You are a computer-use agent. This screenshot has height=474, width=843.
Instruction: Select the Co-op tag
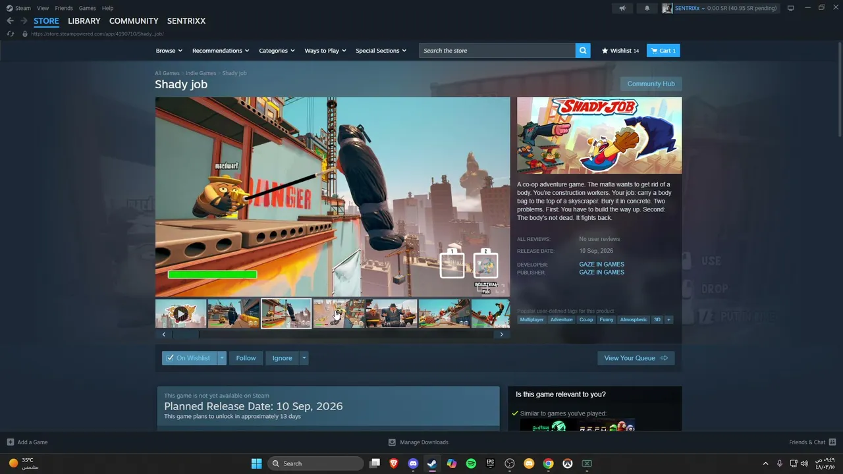[x=586, y=320]
